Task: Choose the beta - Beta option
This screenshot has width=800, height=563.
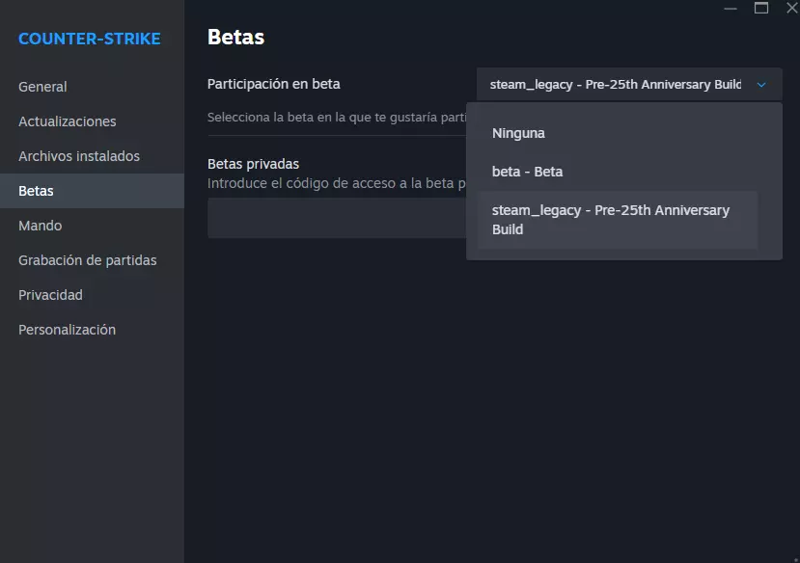Action: [x=527, y=172]
